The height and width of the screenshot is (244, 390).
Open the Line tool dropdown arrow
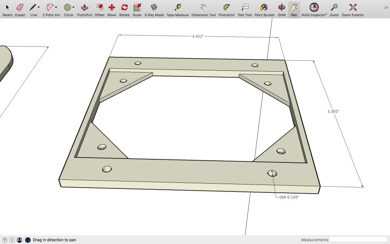[39, 7]
